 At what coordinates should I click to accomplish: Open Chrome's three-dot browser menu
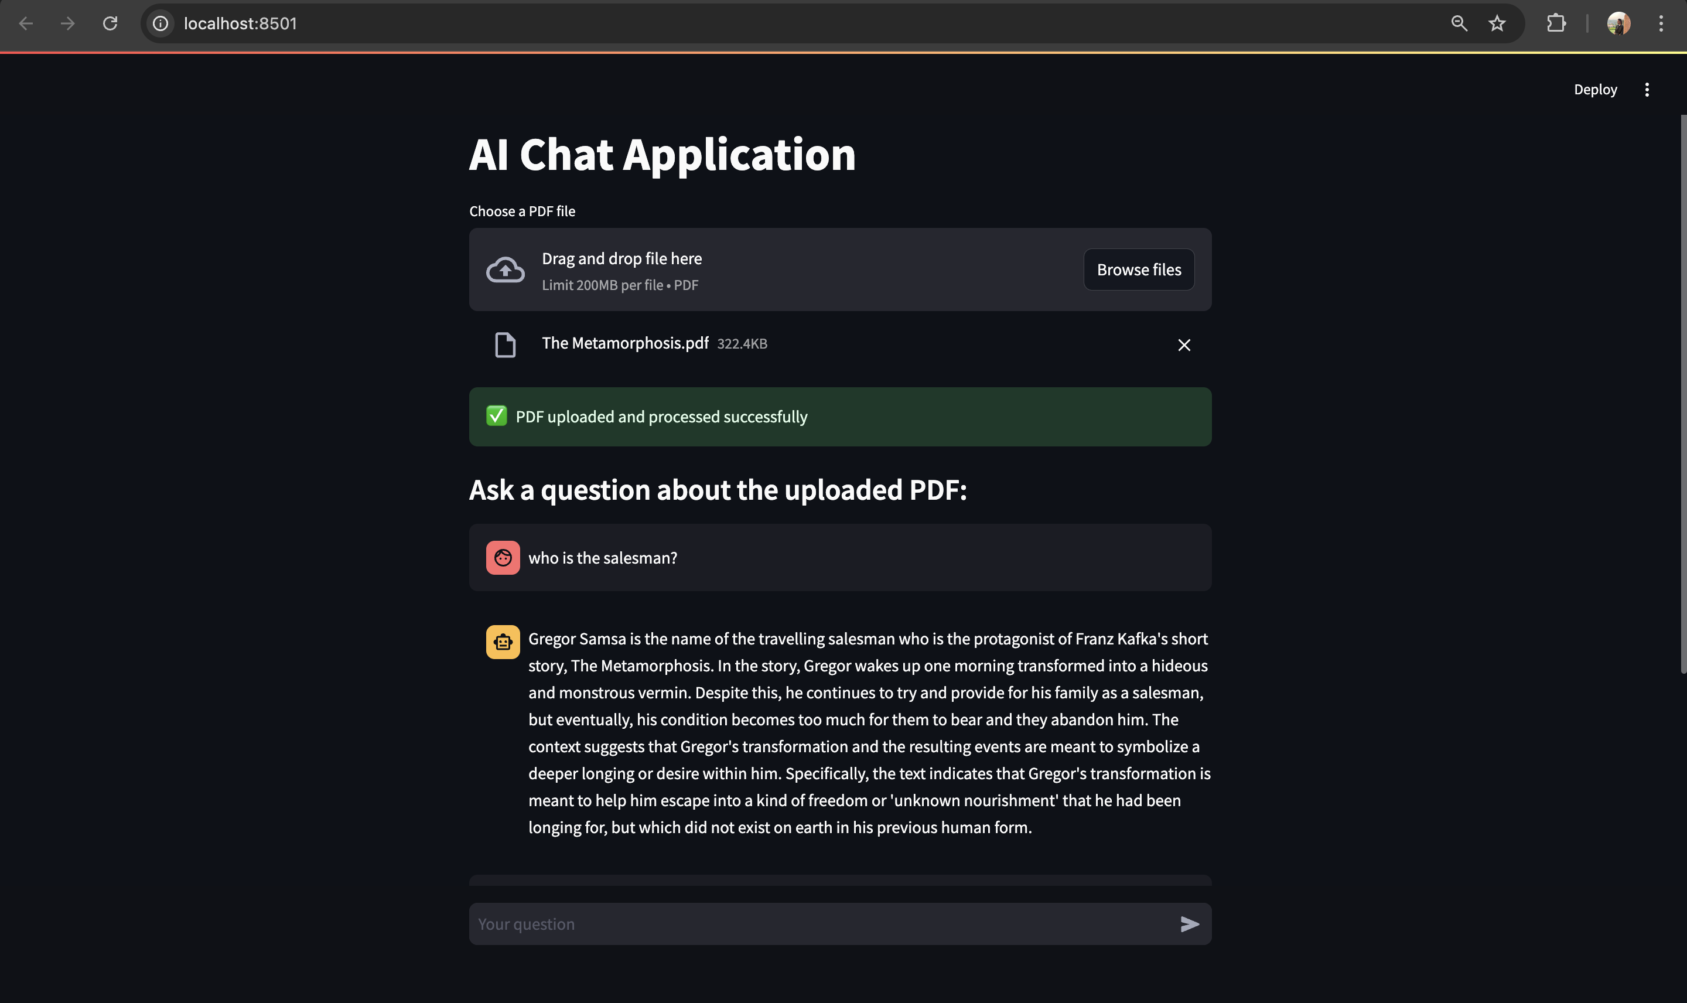click(1661, 23)
